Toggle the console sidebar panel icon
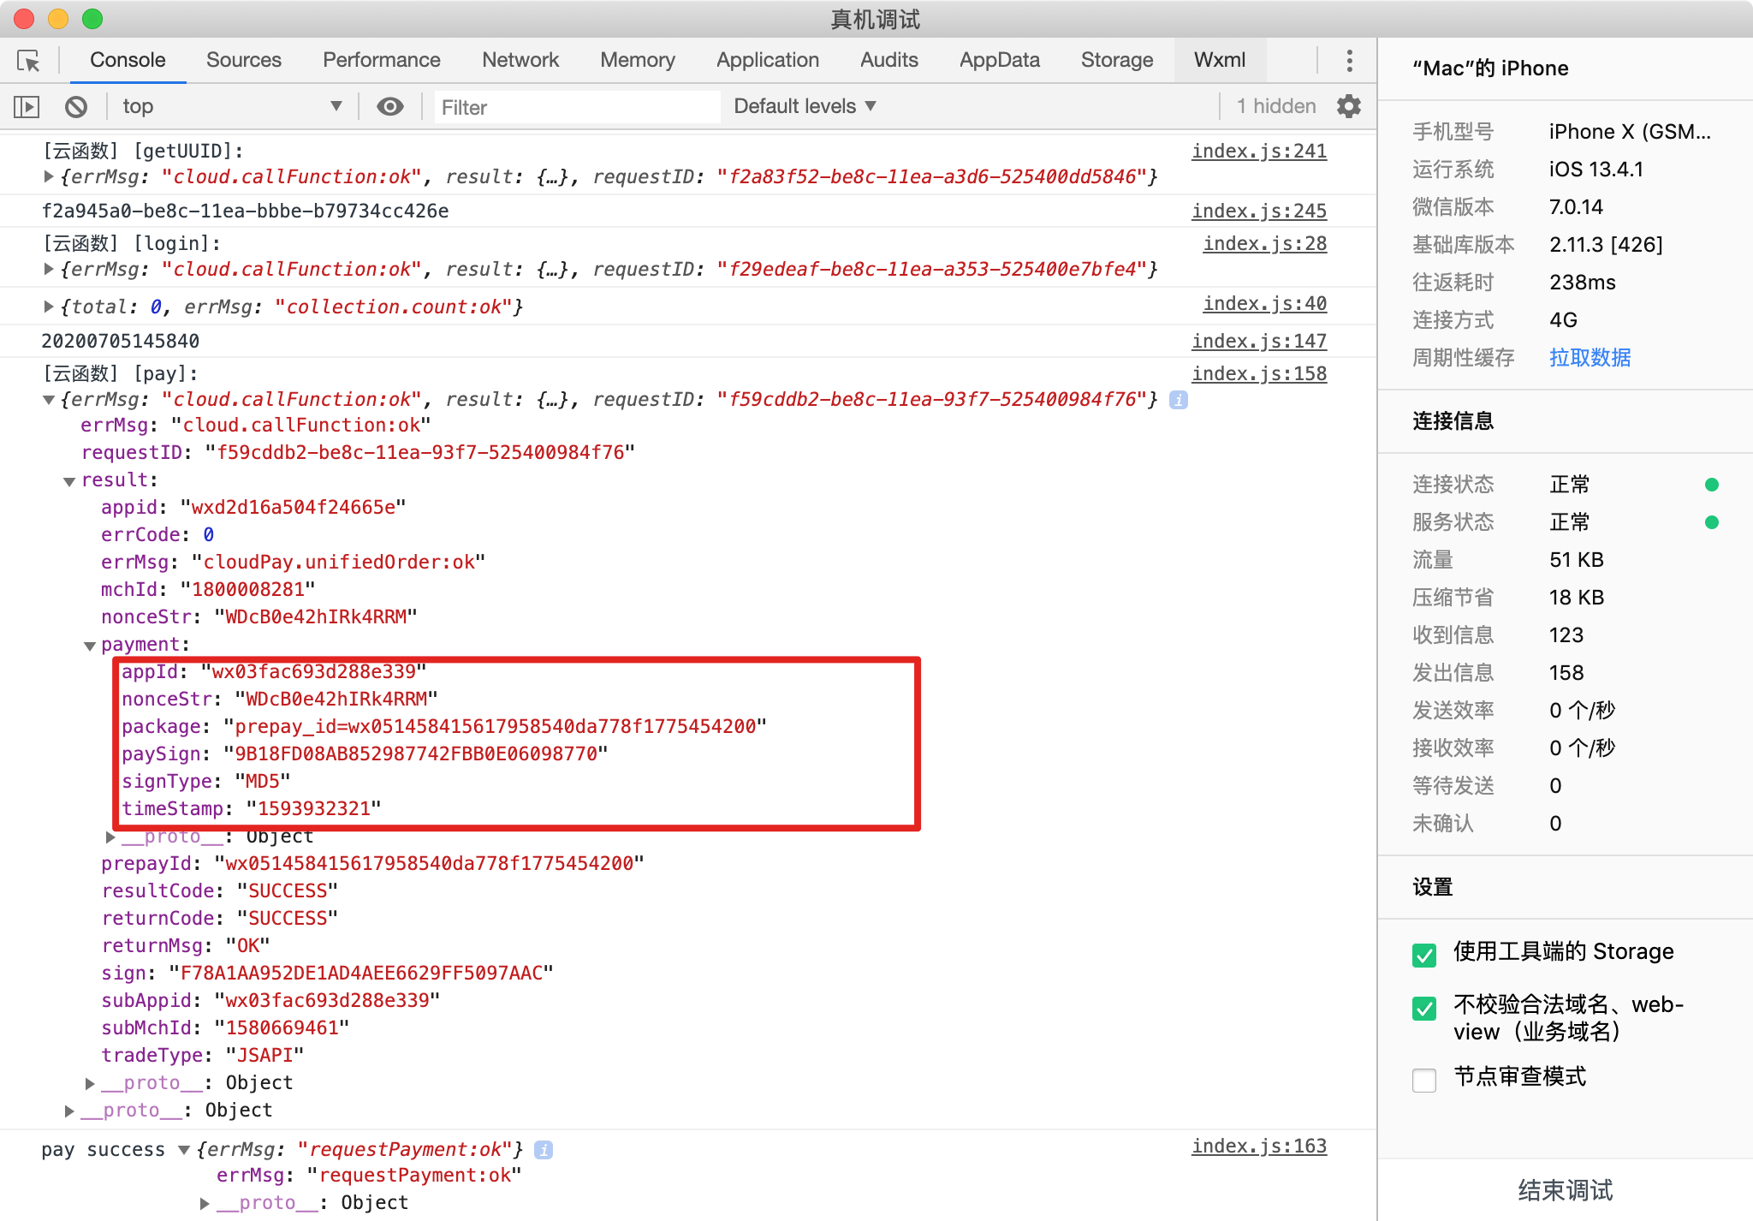This screenshot has height=1221, width=1753. click(x=27, y=107)
